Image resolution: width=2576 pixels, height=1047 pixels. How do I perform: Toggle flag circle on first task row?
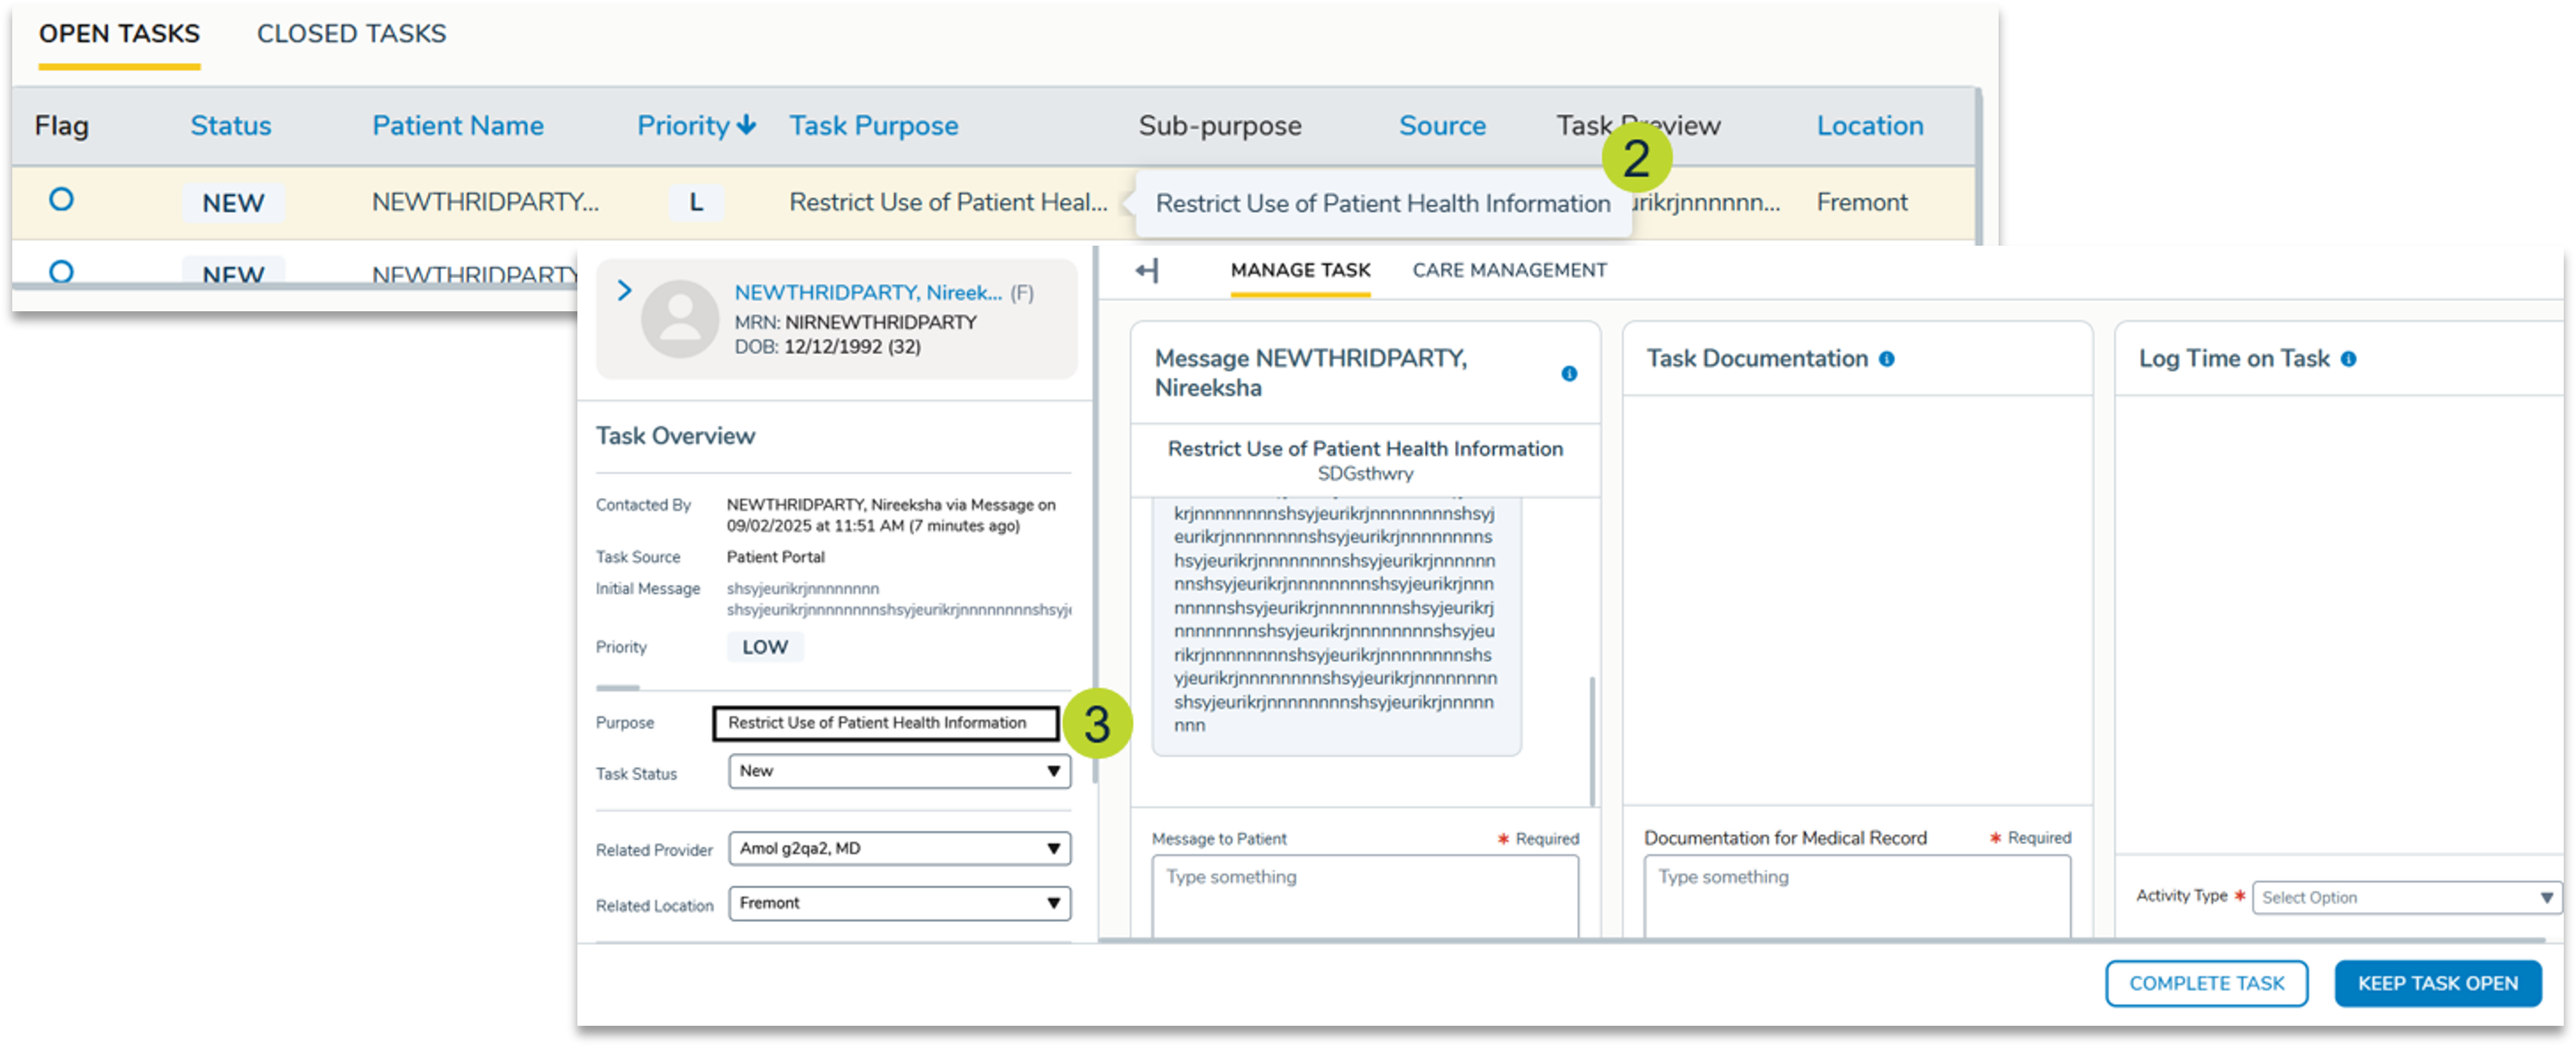(x=61, y=200)
